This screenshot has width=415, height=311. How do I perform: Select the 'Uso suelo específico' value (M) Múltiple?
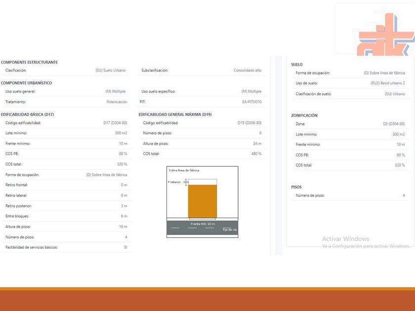[251, 91]
